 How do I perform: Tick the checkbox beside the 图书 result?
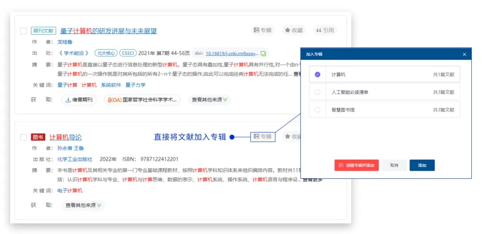coord(24,137)
